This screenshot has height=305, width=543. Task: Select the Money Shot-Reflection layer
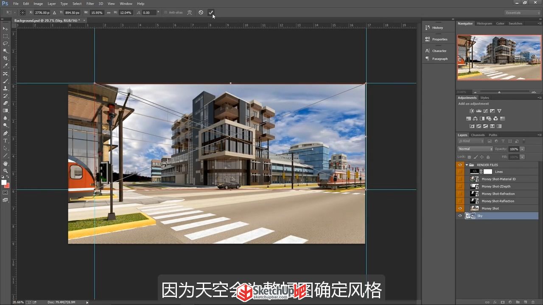497,201
